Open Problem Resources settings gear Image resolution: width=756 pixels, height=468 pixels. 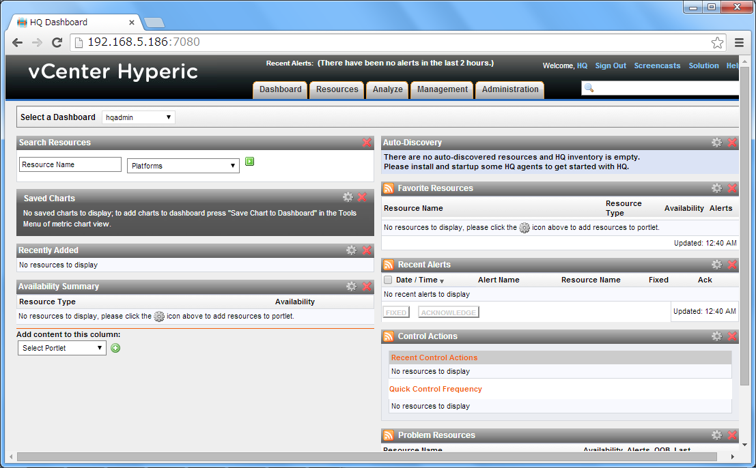[x=717, y=435]
